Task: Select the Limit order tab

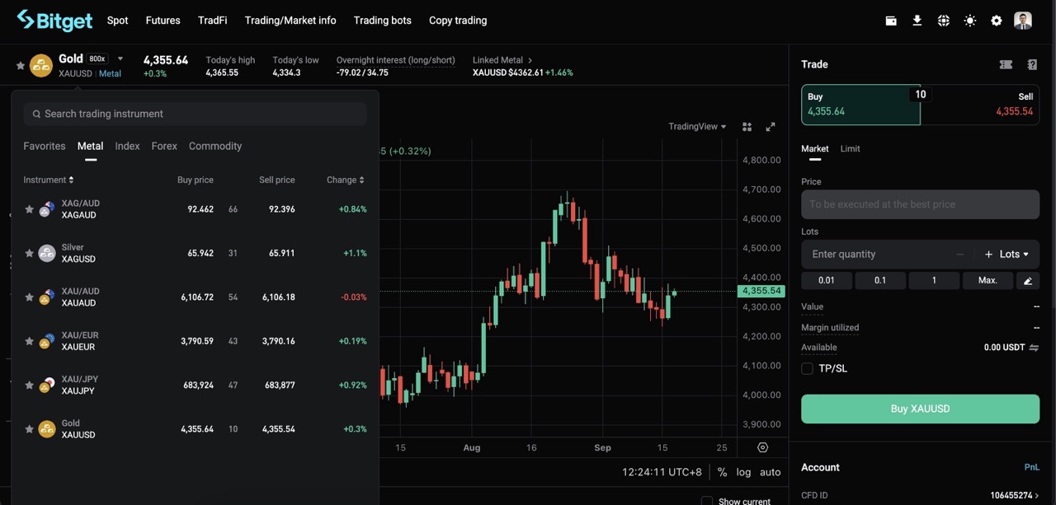Action: pyautogui.click(x=850, y=149)
